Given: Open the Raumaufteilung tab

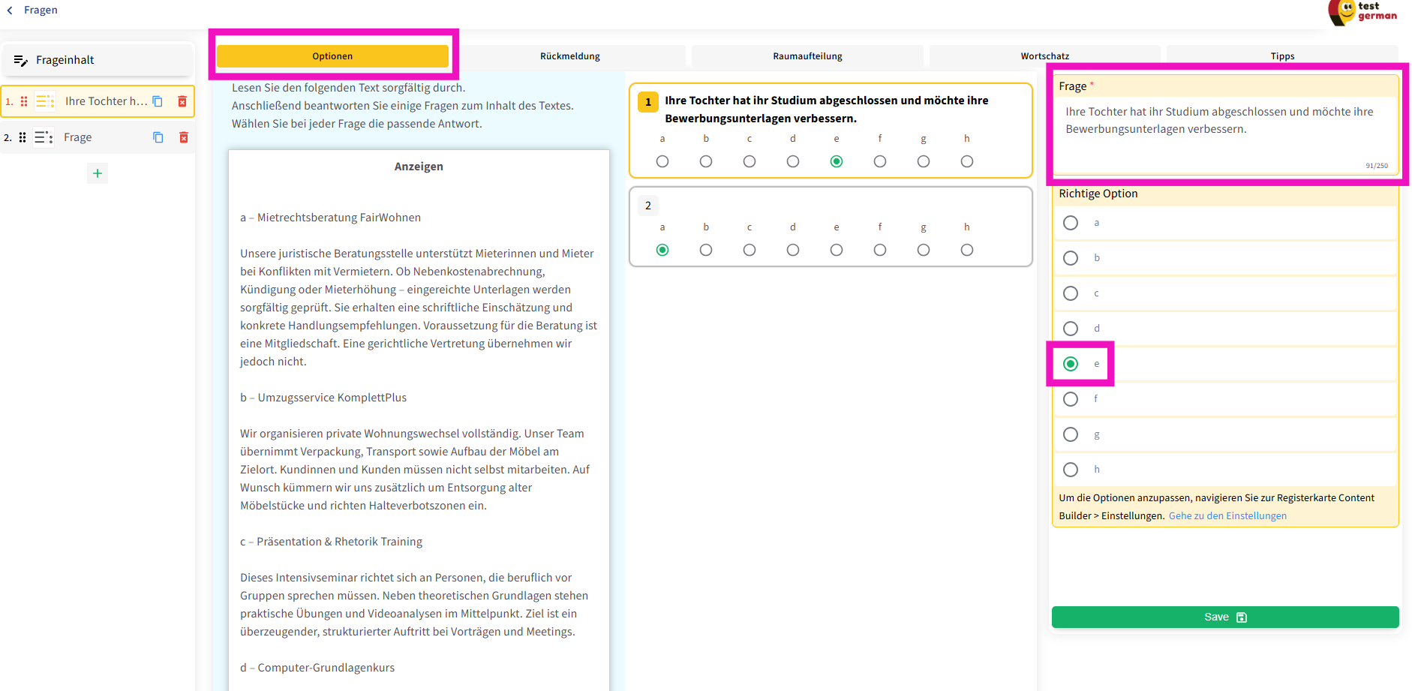Looking at the screenshot, I should click(807, 56).
